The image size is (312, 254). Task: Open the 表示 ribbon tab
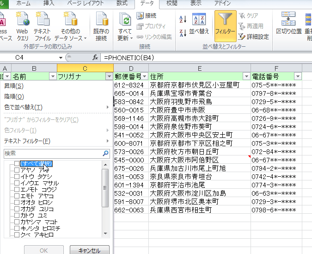196,3
